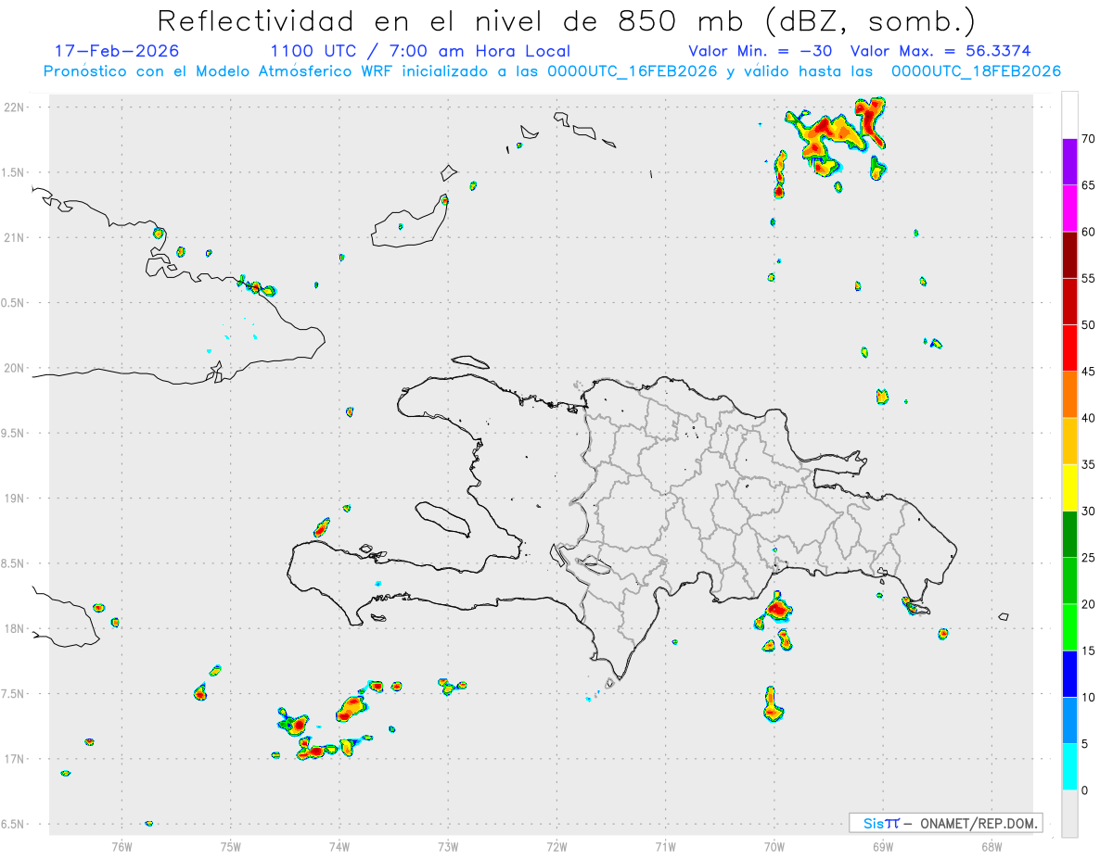Click the '20N' latitude label

click(15, 368)
